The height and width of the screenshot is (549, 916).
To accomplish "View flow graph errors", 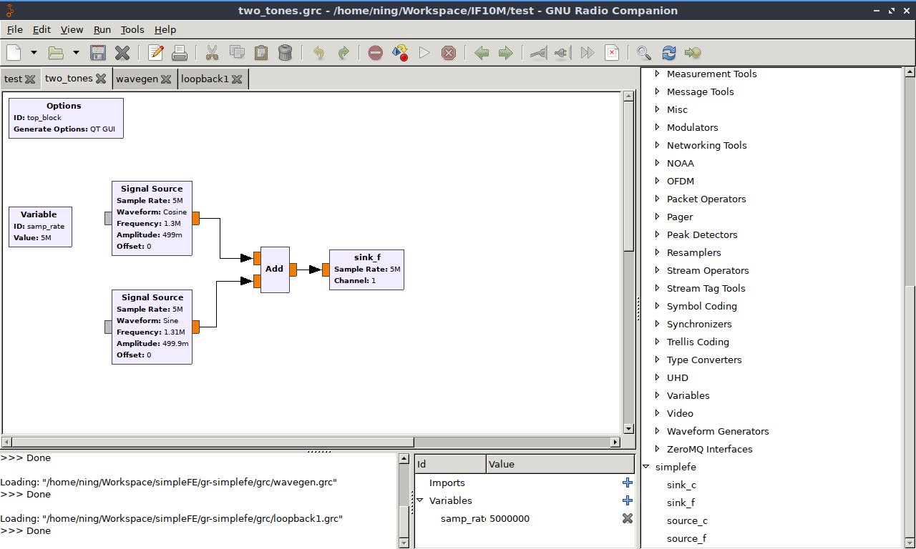I will (x=376, y=52).
